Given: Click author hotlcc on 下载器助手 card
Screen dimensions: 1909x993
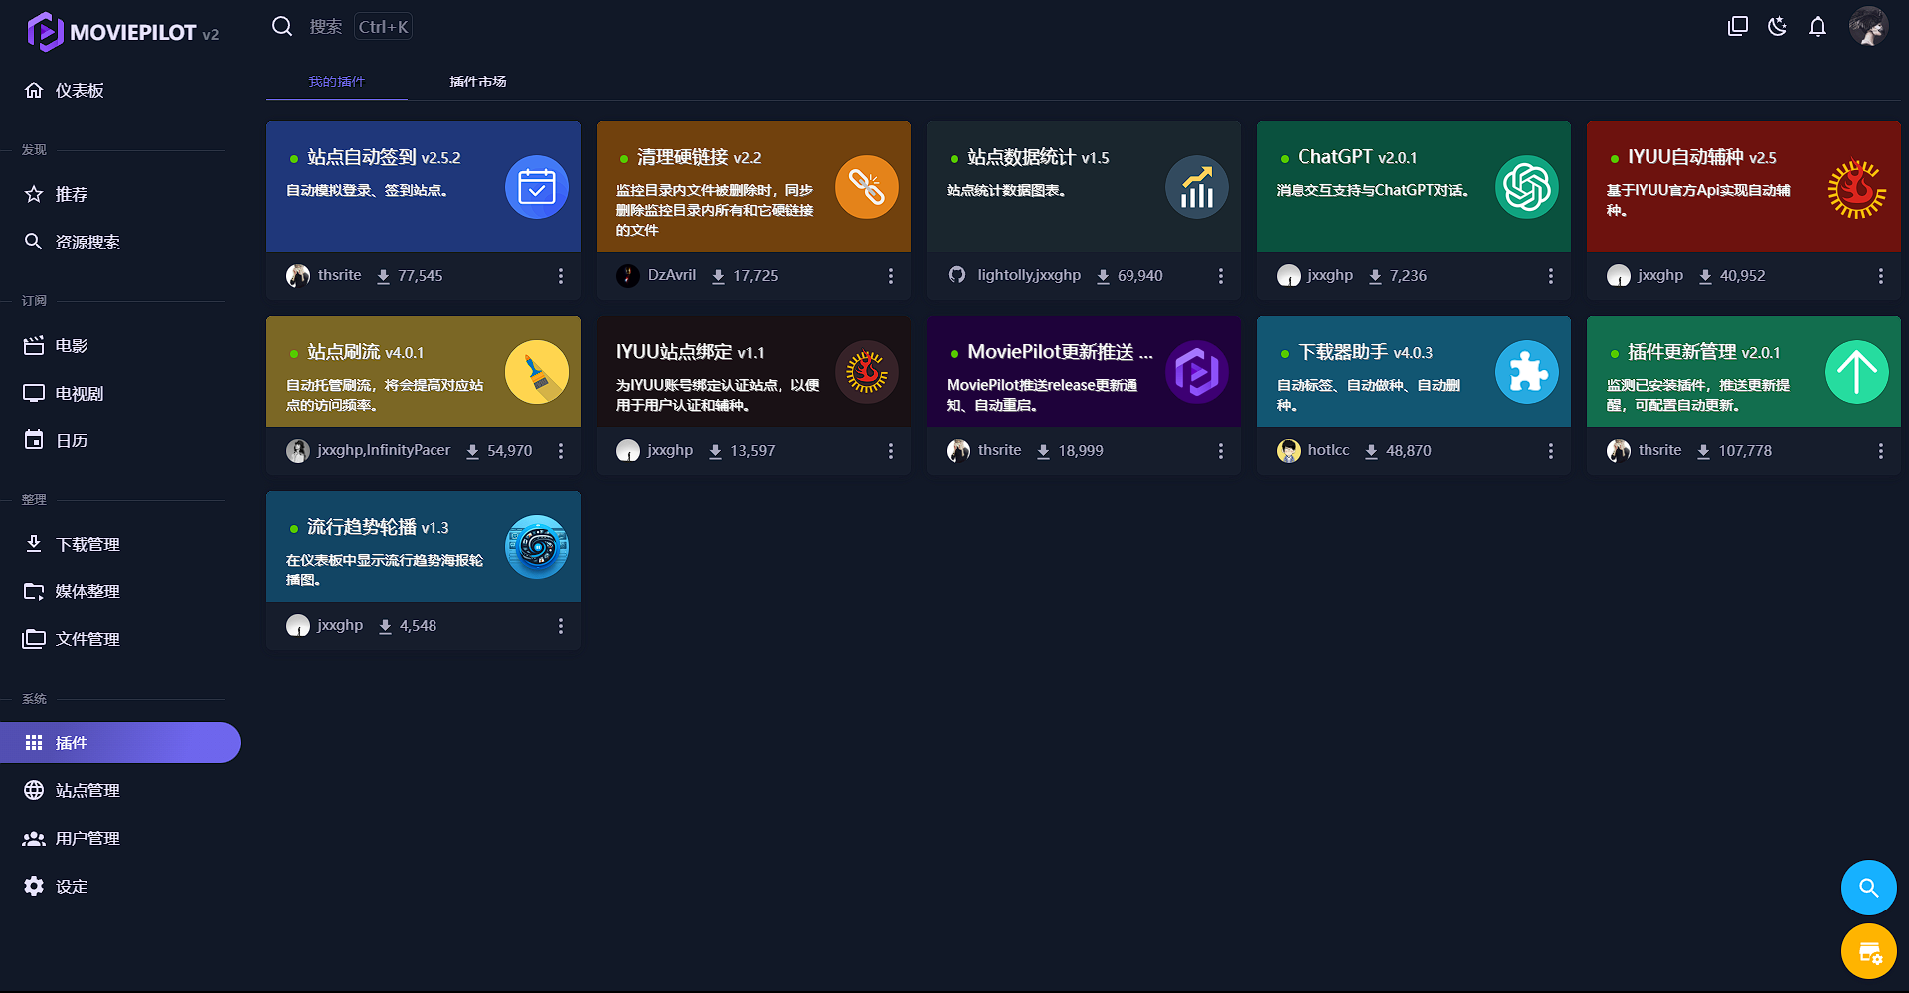Looking at the screenshot, I should tap(1328, 450).
